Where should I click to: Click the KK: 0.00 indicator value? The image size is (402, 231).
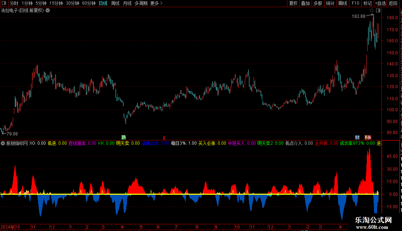click(106, 144)
